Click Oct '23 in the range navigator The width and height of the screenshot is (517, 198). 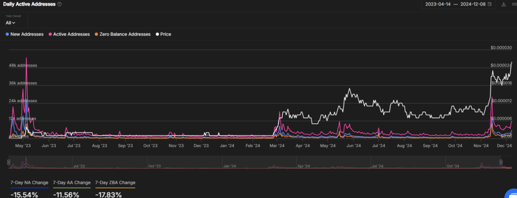(x=154, y=166)
